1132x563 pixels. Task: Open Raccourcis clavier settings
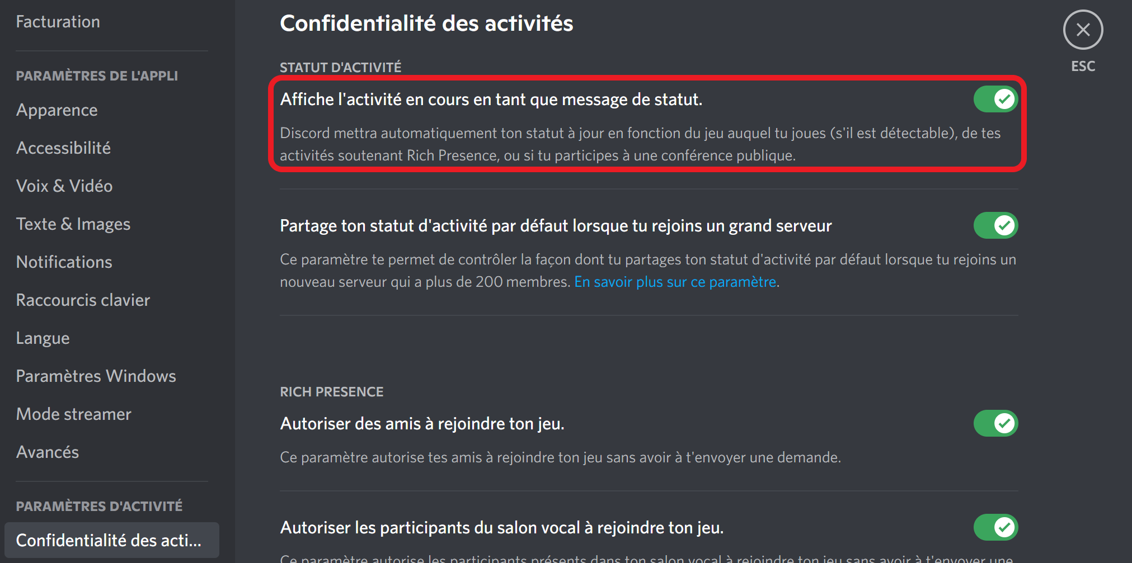[x=83, y=300]
